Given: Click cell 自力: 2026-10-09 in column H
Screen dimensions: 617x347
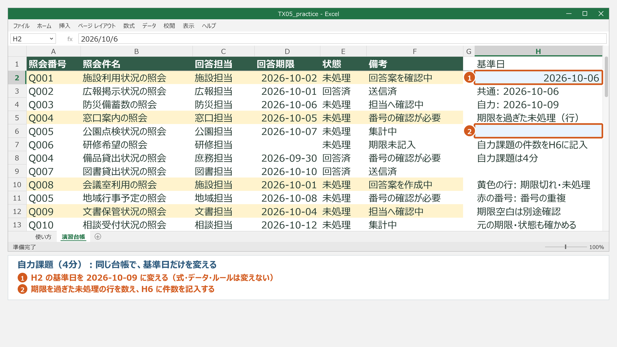Looking at the screenshot, I should pyautogui.click(x=538, y=104).
